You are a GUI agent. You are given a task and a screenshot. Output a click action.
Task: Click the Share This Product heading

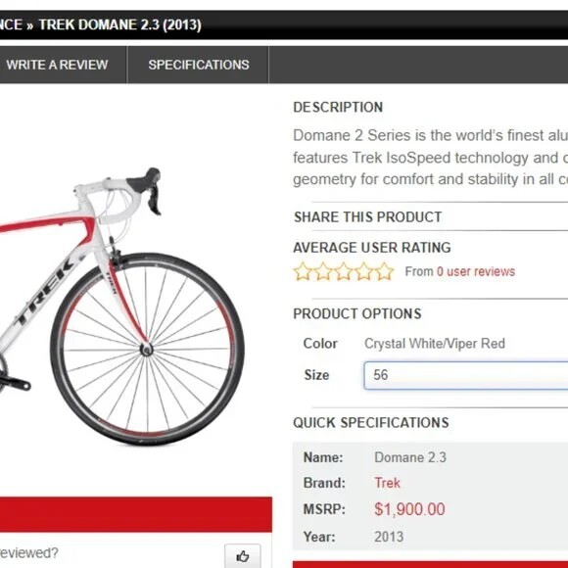click(367, 217)
